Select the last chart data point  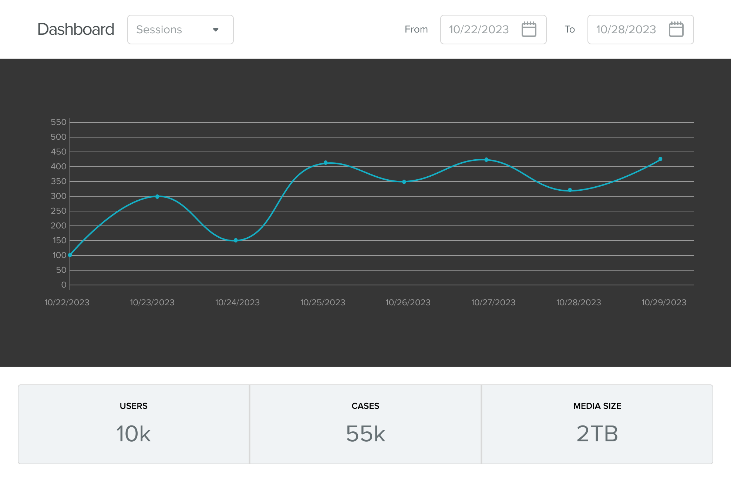coord(660,159)
